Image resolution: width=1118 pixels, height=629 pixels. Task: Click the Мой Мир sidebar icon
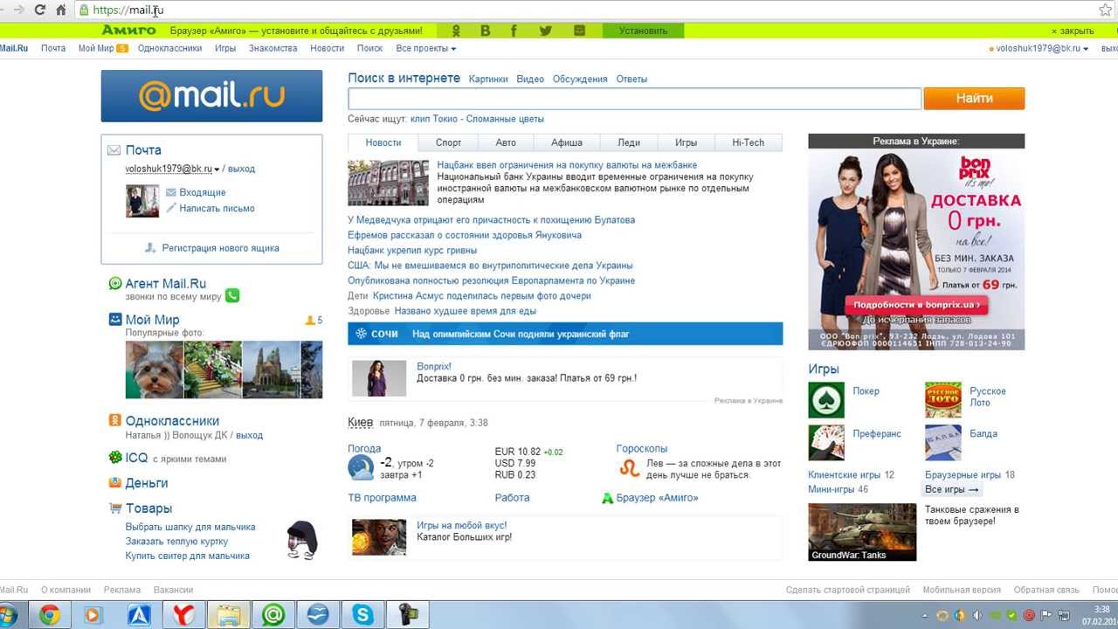(114, 320)
